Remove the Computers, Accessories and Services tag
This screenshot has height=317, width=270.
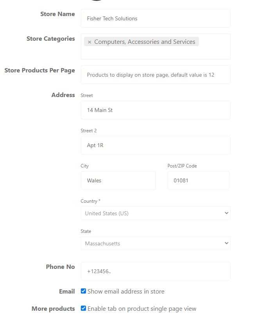point(89,42)
